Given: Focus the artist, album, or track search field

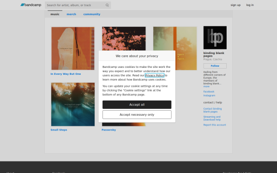Looking at the screenshot, I should 78,5.
